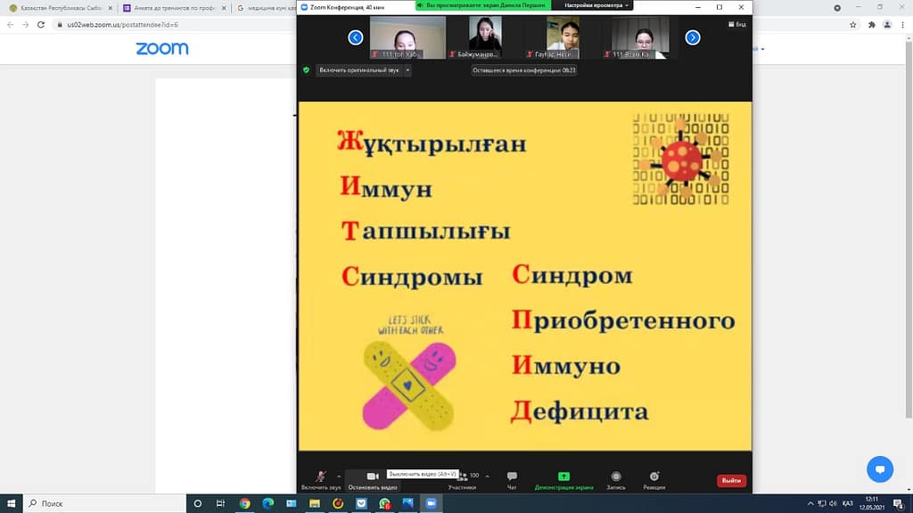Open the Чат chat panel

512,477
